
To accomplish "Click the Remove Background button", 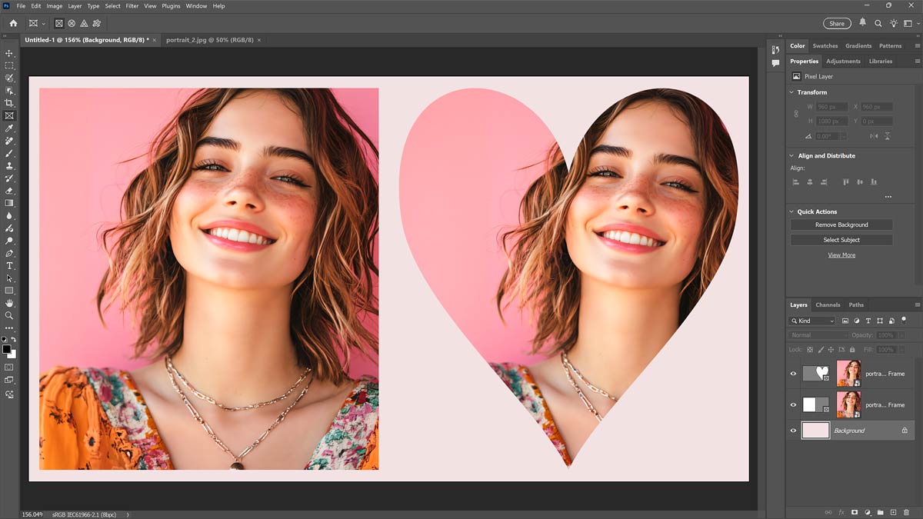I will pos(841,225).
